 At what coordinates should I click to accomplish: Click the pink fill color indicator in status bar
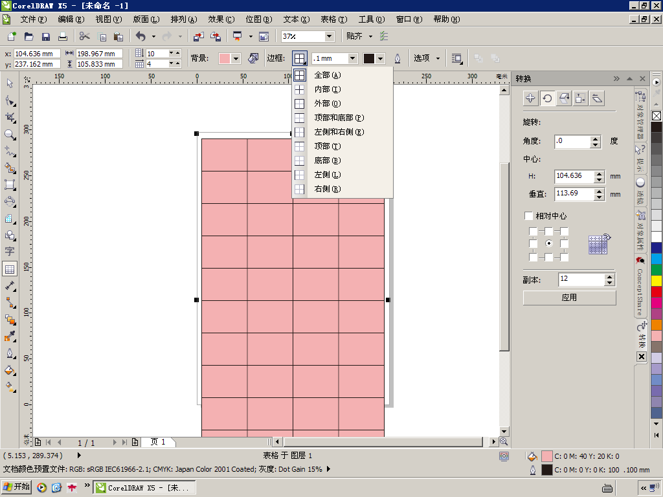[x=546, y=456]
